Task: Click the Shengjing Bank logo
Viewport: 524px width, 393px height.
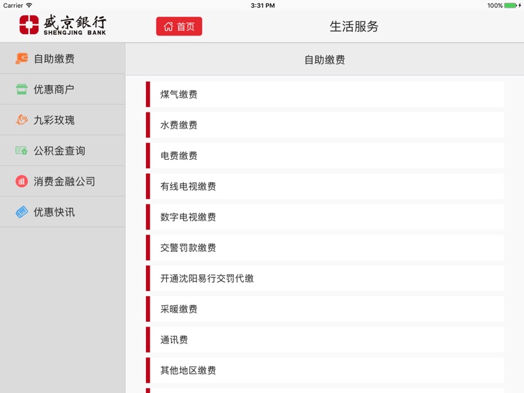Action: (63, 25)
